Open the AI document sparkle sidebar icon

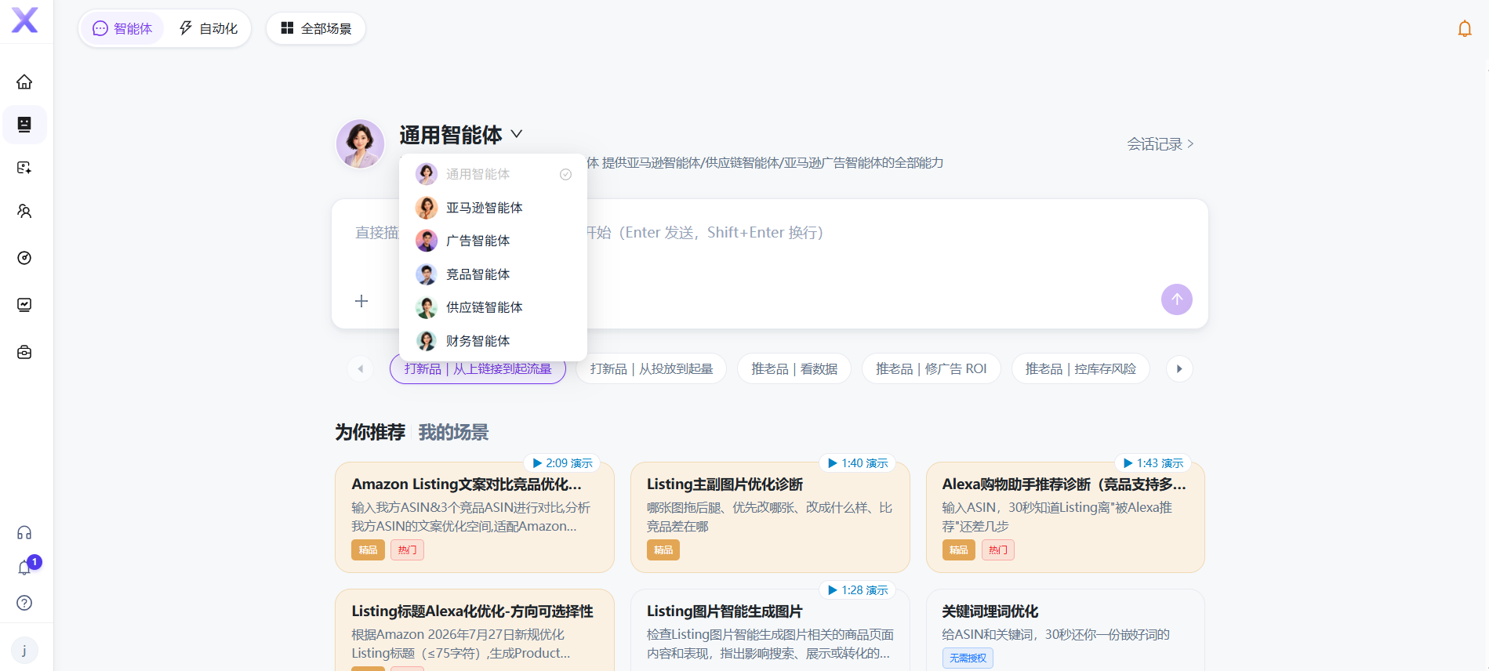point(24,168)
